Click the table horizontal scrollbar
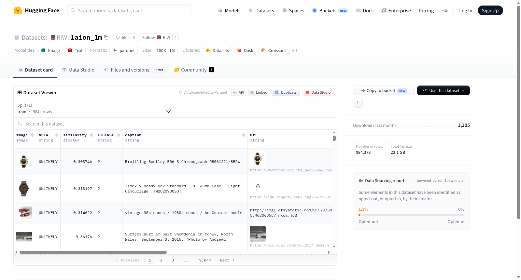 pos(93,252)
